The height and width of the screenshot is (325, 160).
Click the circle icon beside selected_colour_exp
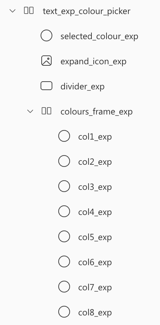tap(46, 35)
